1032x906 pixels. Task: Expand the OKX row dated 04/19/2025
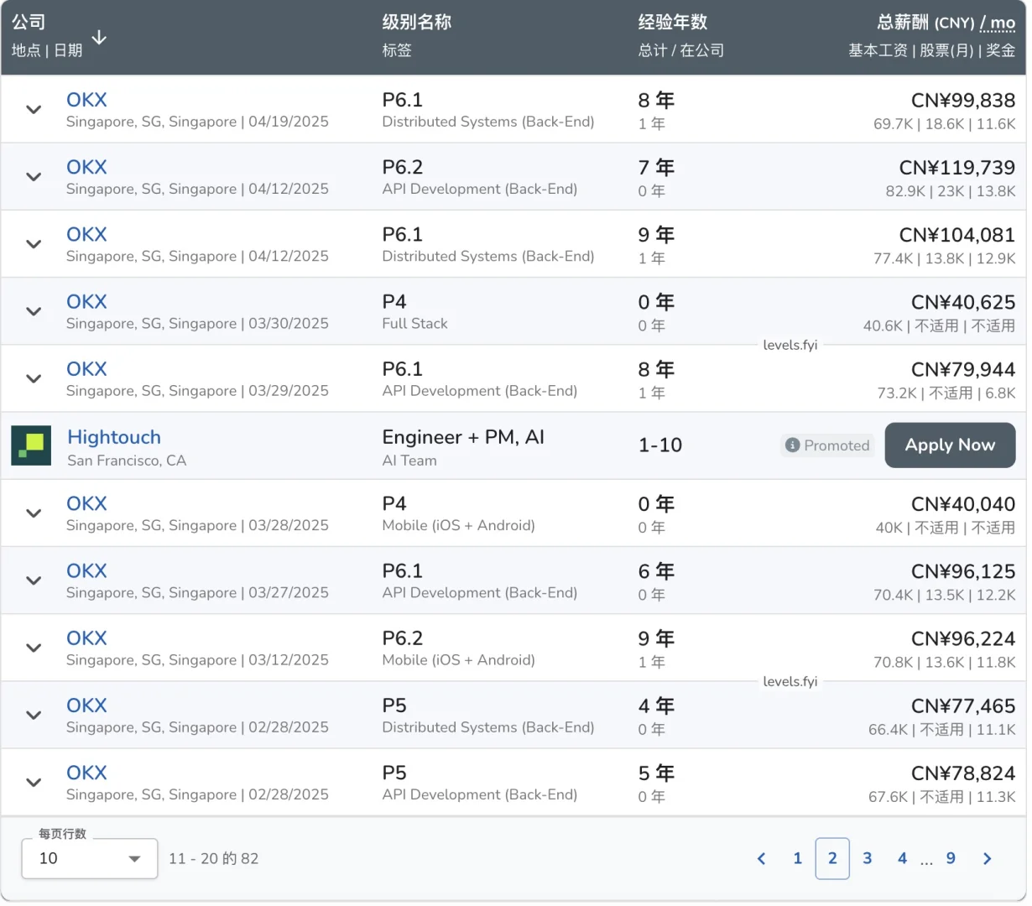pos(34,110)
